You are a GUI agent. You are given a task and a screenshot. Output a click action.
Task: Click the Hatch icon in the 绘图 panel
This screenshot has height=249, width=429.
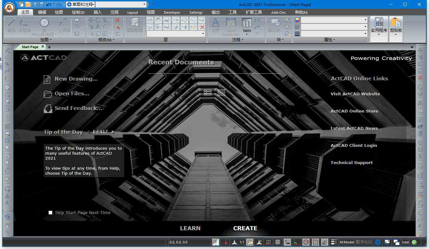tap(77, 33)
